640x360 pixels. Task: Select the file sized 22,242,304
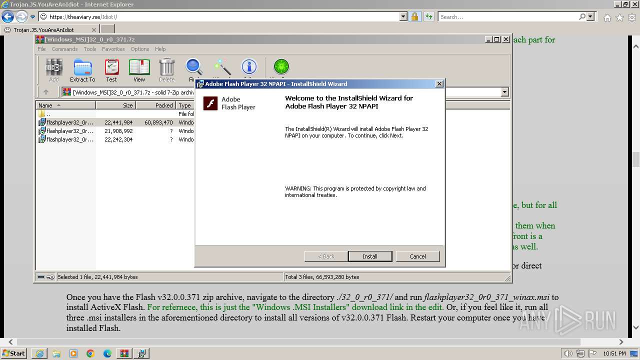click(x=115, y=139)
